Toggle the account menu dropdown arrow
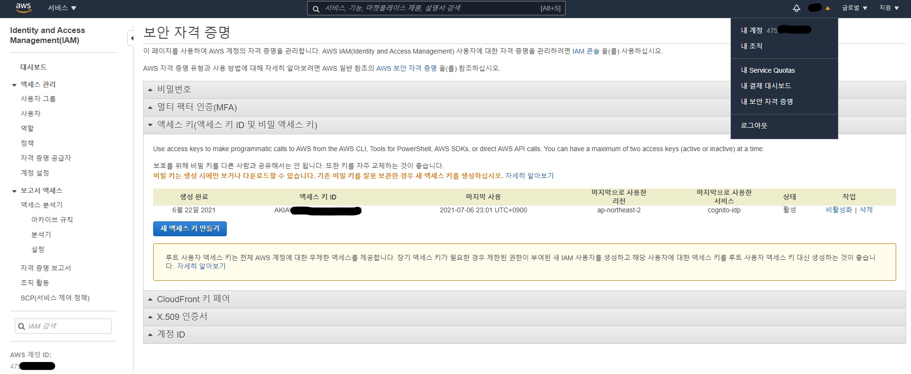The width and height of the screenshot is (911, 374). pyautogui.click(x=828, y=8)
